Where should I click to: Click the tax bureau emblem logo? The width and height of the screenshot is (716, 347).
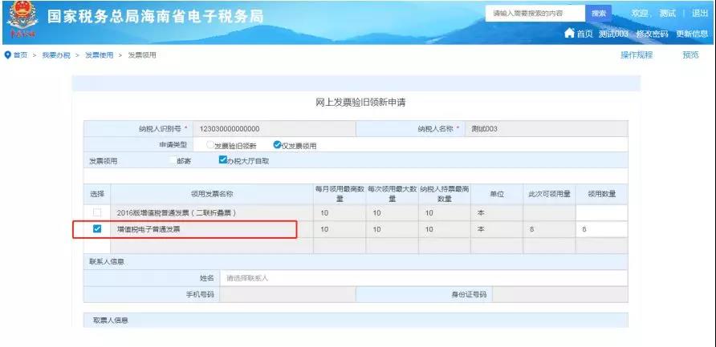click(x=22, y=20)
